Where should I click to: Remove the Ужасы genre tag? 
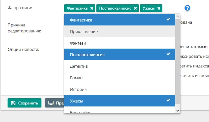[x=159, y=8]
